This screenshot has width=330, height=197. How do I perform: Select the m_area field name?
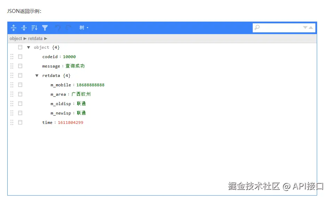(x=58, y=94)
